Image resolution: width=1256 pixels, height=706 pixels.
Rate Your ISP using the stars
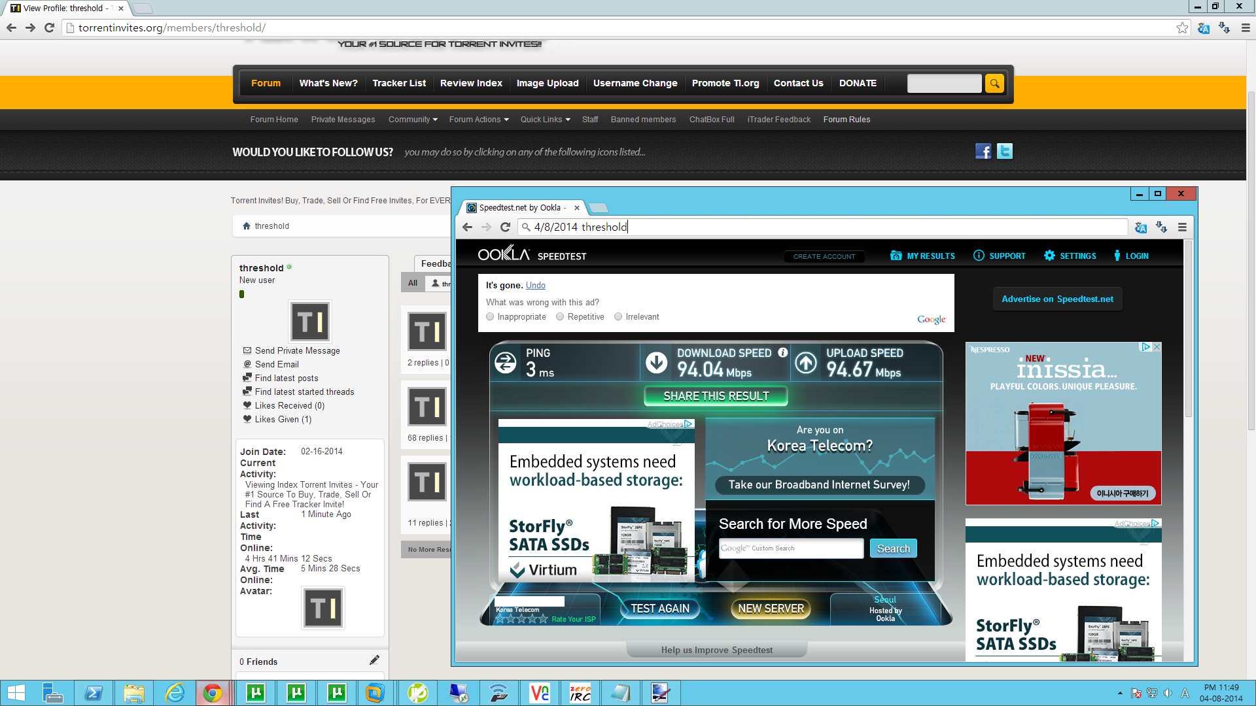pyautogui.click(x=521, y=619)
